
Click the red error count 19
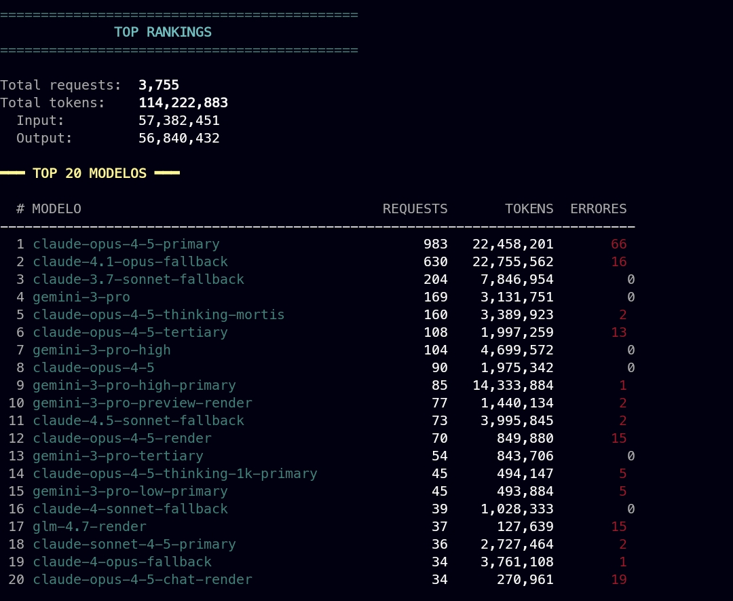[619, 580]
